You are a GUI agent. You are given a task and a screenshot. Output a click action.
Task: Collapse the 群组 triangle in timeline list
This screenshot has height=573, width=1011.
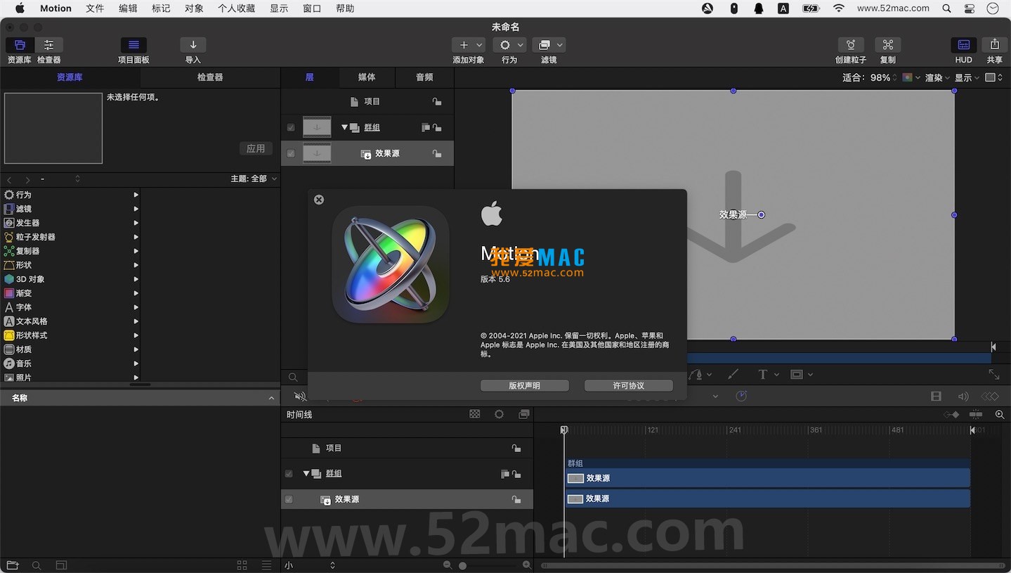point(306,474)
